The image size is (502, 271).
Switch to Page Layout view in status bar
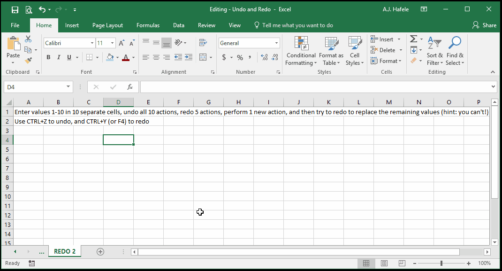coord(384,263)
